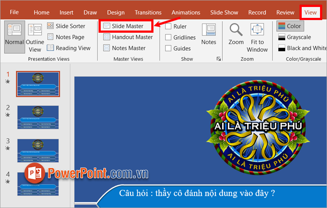Open Notes Master view
Screen dimensions: 327x208
click(125, 48)
